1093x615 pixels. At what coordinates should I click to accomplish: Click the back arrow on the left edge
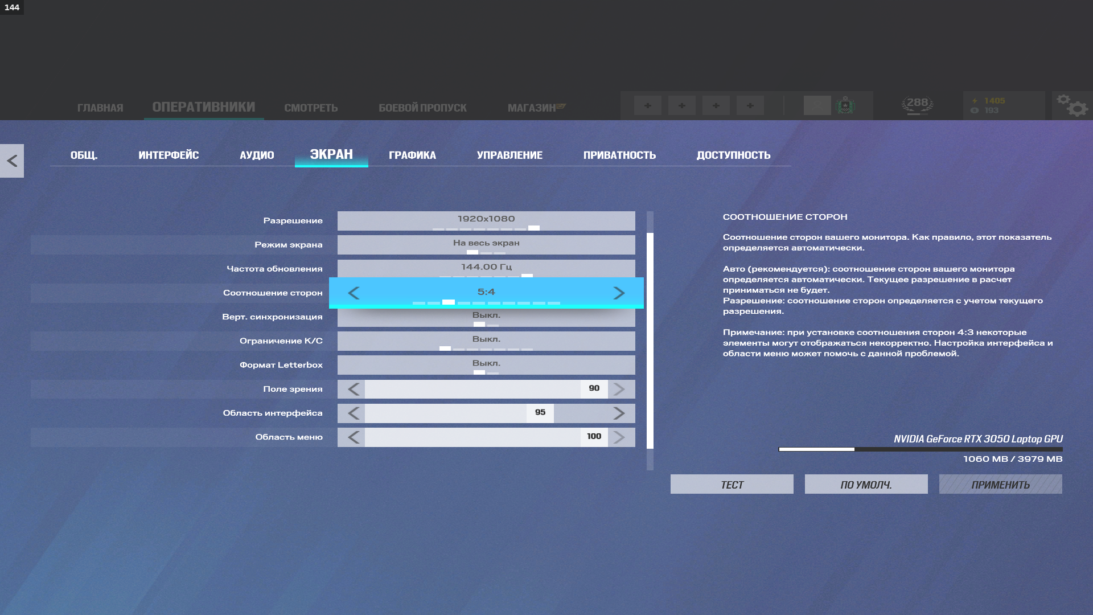coord(12,161)
